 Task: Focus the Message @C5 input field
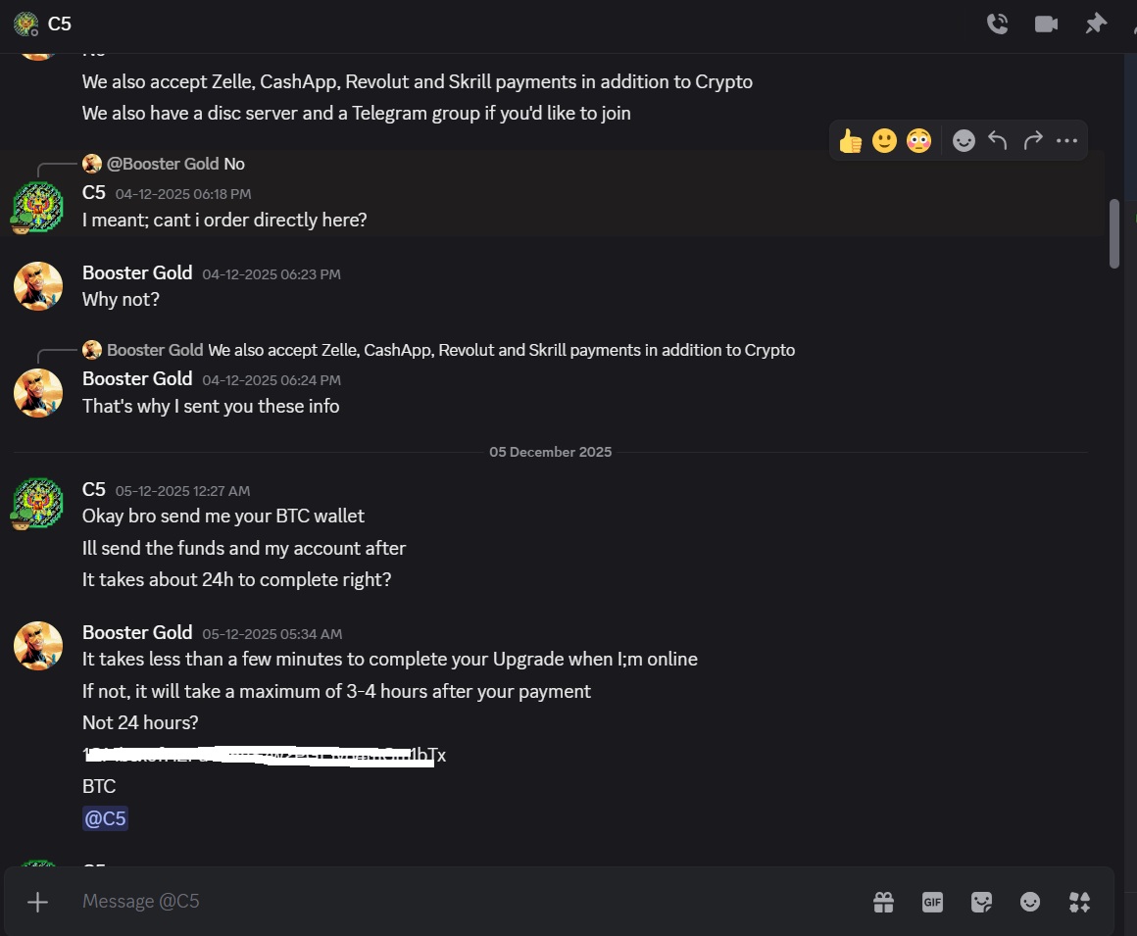click(x=464, y=901)
